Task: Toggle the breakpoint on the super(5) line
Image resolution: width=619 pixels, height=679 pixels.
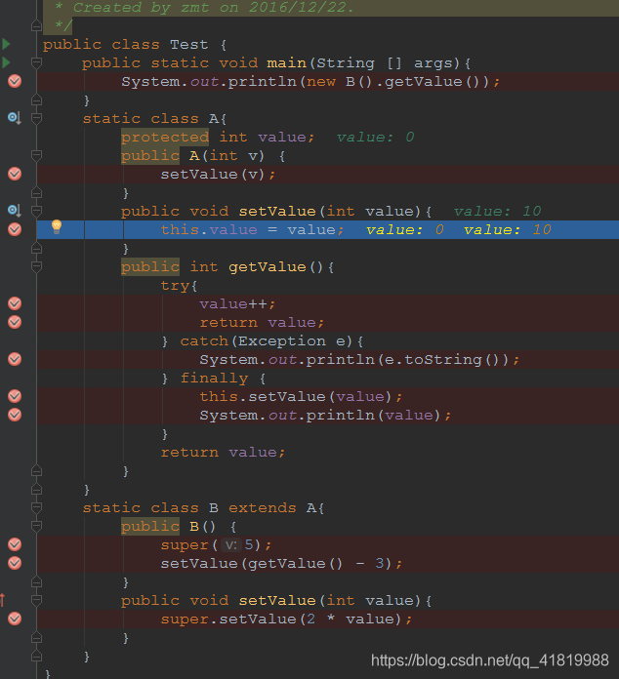Action: click(15, 544)
